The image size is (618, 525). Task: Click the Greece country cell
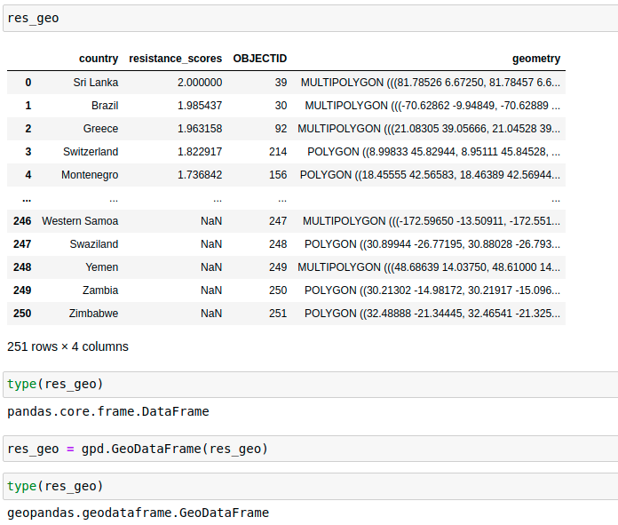[100, 129]
